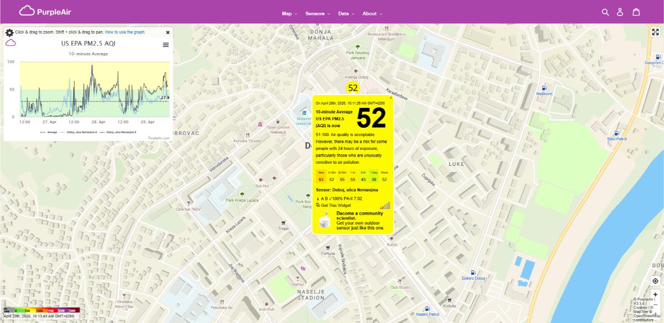Open the About menu

tap(372, 13)
